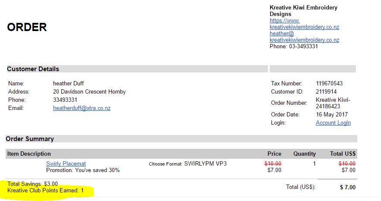Click the tax number 119670543
Image resolution: width=381 pixels, height=201 pixels.
[x=329, y=84]
